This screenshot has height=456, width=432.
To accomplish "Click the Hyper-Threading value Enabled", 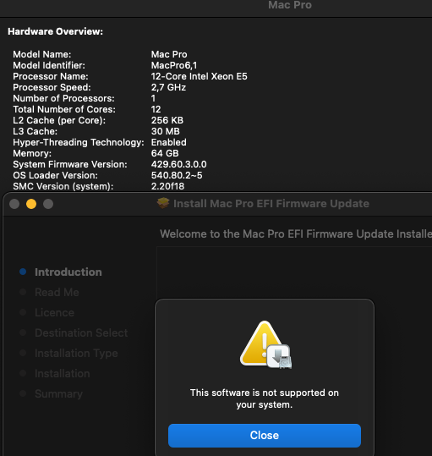I will click(x=169, y=142).
